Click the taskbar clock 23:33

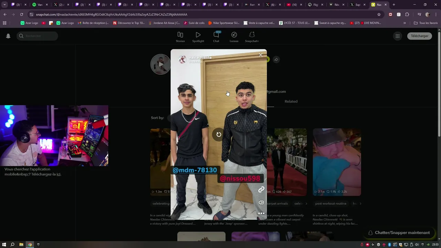tap(435, 245)
